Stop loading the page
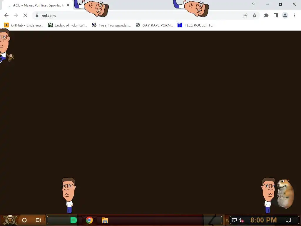This screenshot has width=301, height=226. click(x=25, y=15)
